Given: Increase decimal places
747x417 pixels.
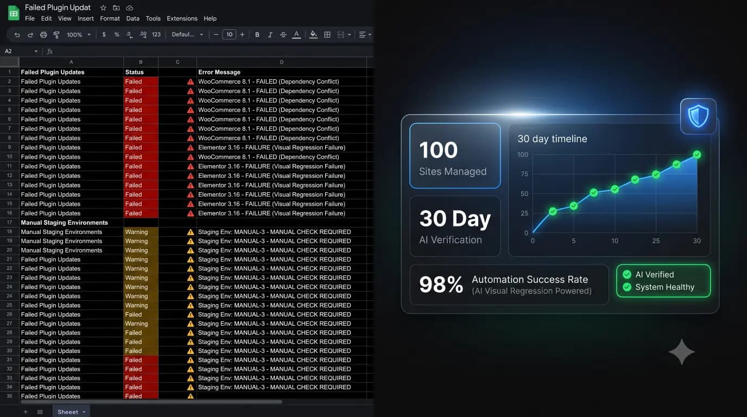Looking at the screenshot, I should point(143,35).
